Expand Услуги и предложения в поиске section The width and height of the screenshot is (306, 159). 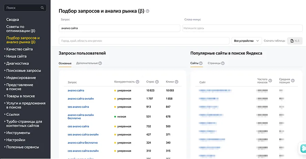click(25, 105)
